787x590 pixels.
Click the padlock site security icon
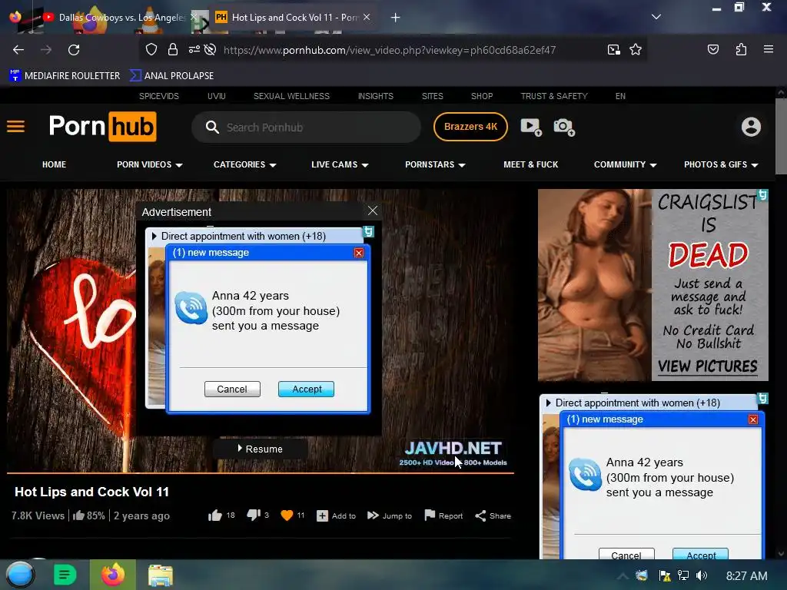click(173, 50)
